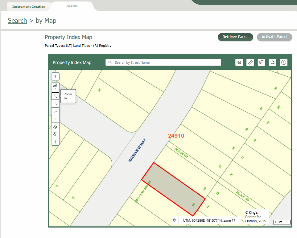Screen dimensions: 297x238
Task: Open the measure ruler tool
Action: pos(250,63)
